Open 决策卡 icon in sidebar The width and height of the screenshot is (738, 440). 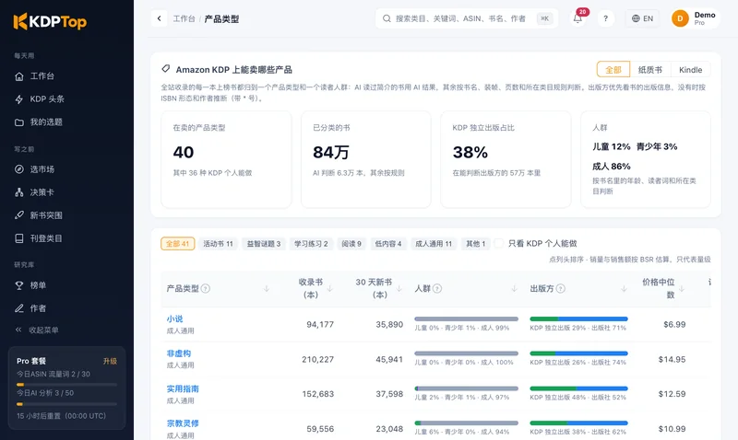coord(19,192)
